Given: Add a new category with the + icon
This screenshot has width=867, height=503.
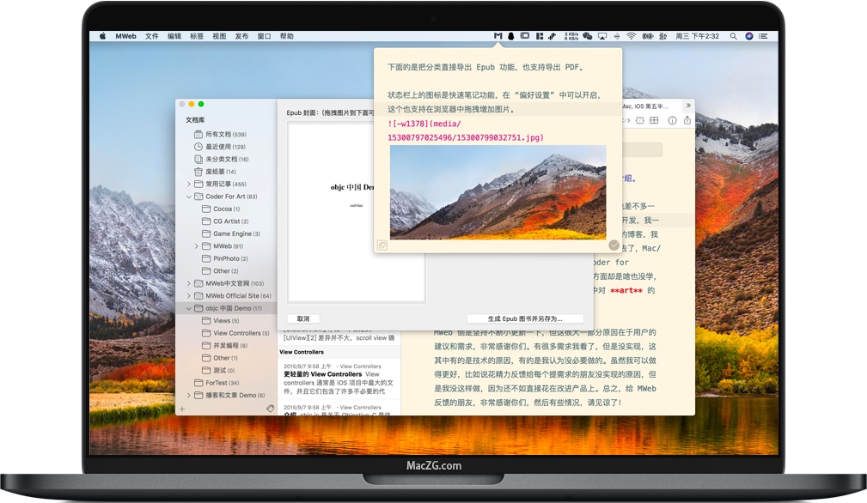Looking at the screenshot, I should click(x=183, y=410).
